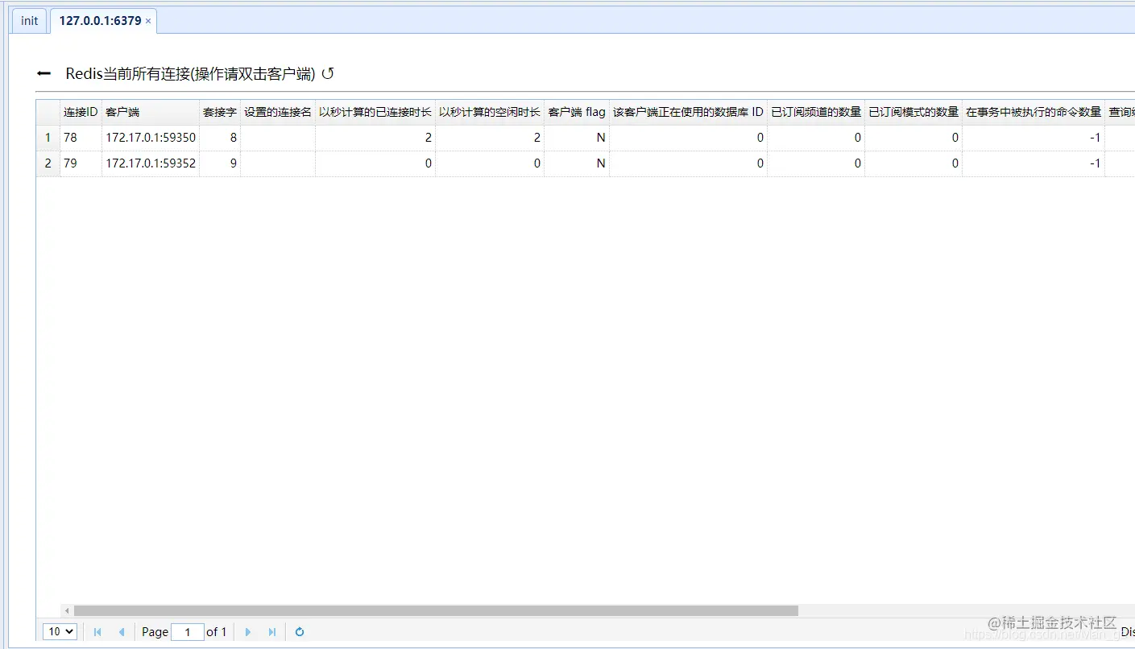
Task: Click the horizontal scrollbar thumb
Action: point(436,611)
